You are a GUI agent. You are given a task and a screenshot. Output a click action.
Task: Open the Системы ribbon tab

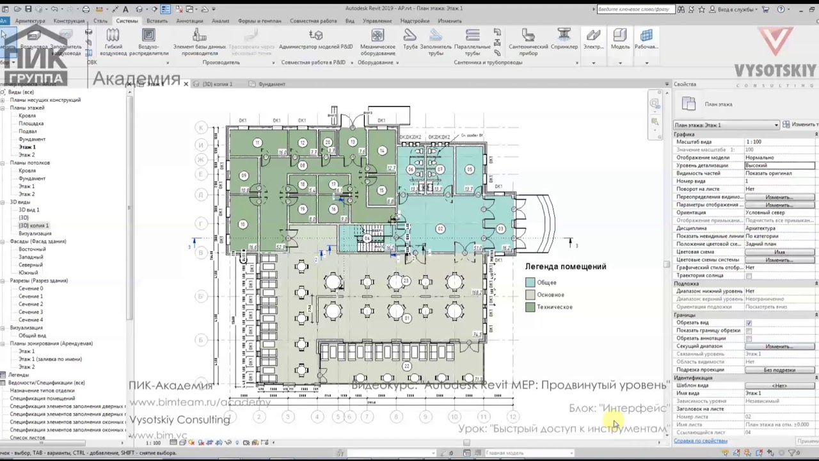tap(127, 20)
